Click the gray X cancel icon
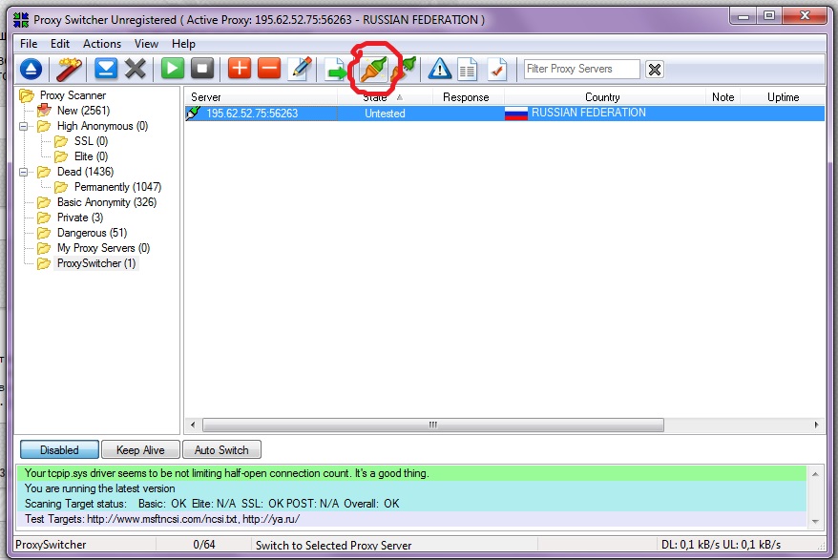The height and width of the screenshot is (560, 838). pyautogui.click(x=136, y=69)
